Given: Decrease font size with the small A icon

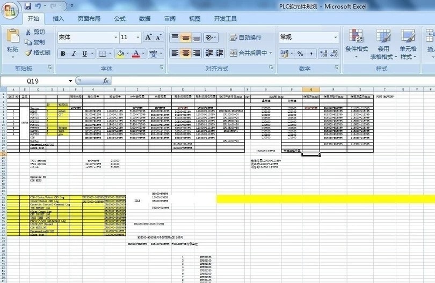Looking at the screenshot, I should [158, 37].
